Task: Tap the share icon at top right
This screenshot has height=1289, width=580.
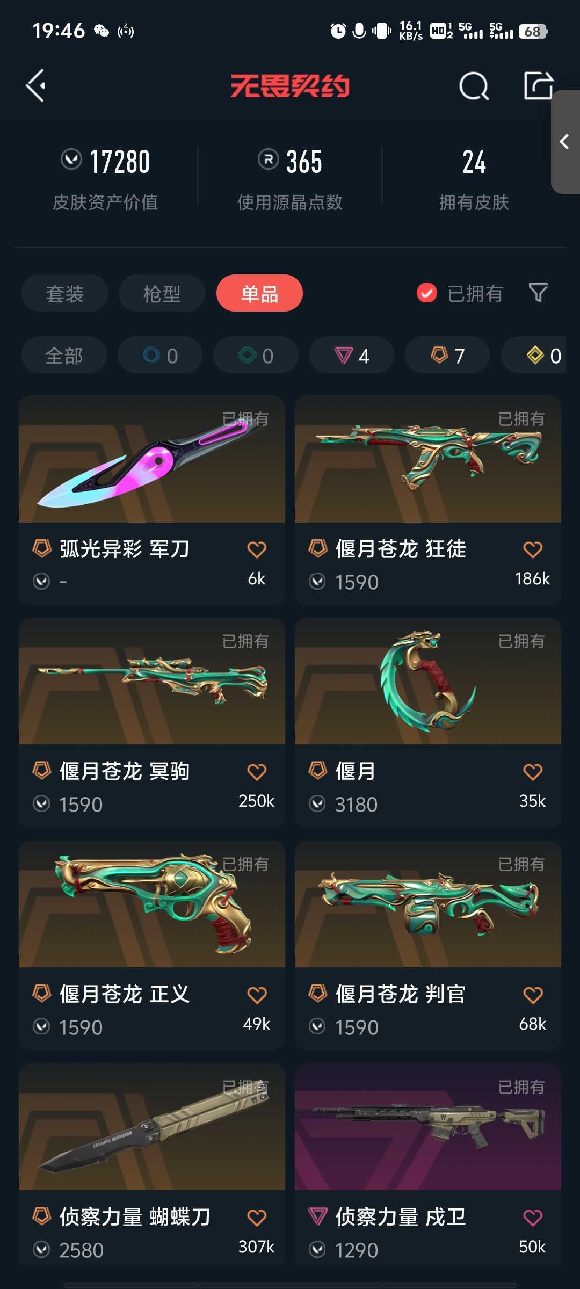Action: click(539, 85)
